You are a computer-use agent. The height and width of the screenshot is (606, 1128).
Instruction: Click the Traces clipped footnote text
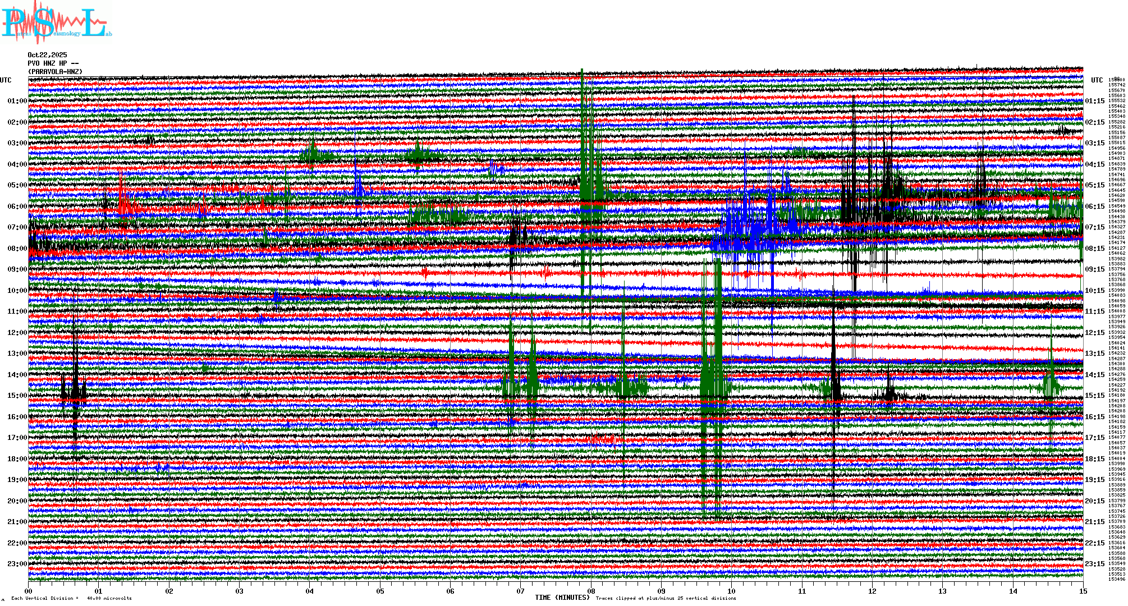click(666, 598)
